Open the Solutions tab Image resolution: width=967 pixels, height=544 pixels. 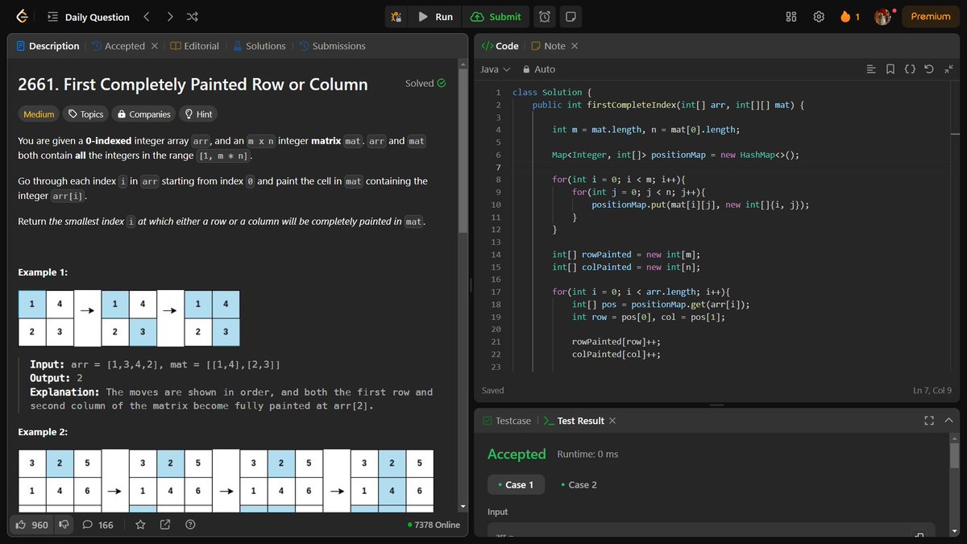(259, 46)
